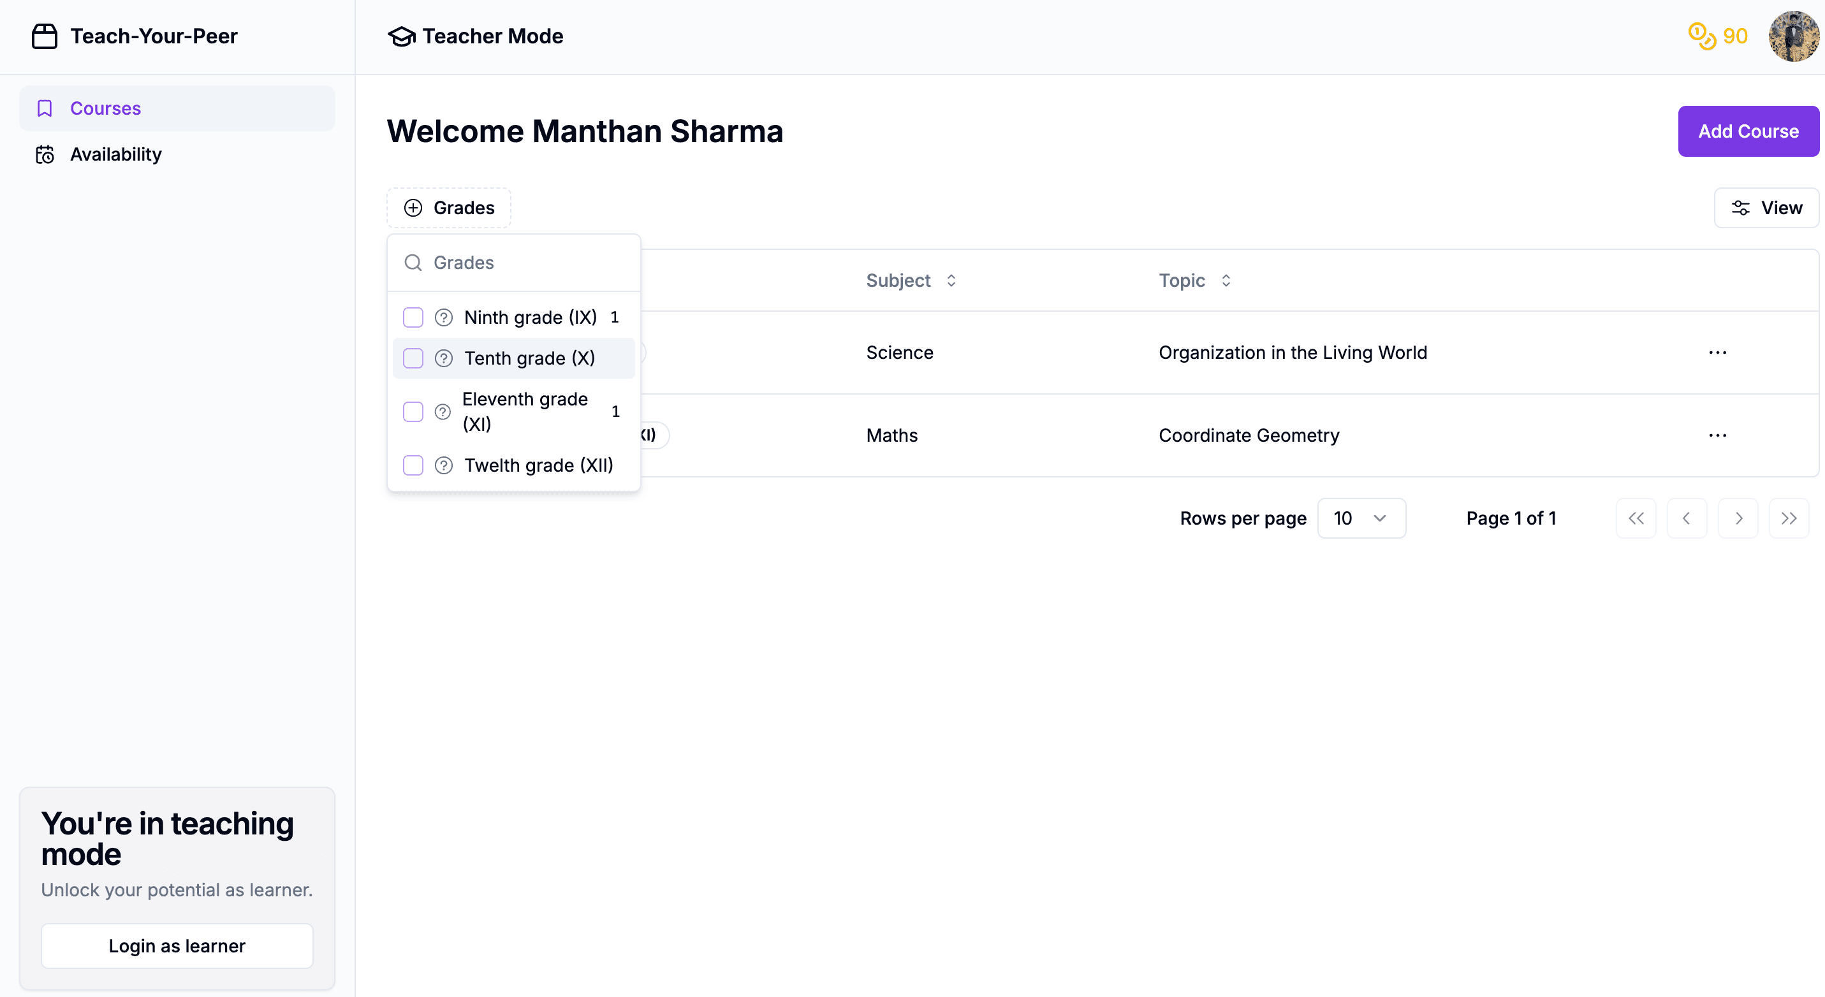Open the user profile avatar
The height and width of the screenshot is (997, 1825).
pos(1793,36)
